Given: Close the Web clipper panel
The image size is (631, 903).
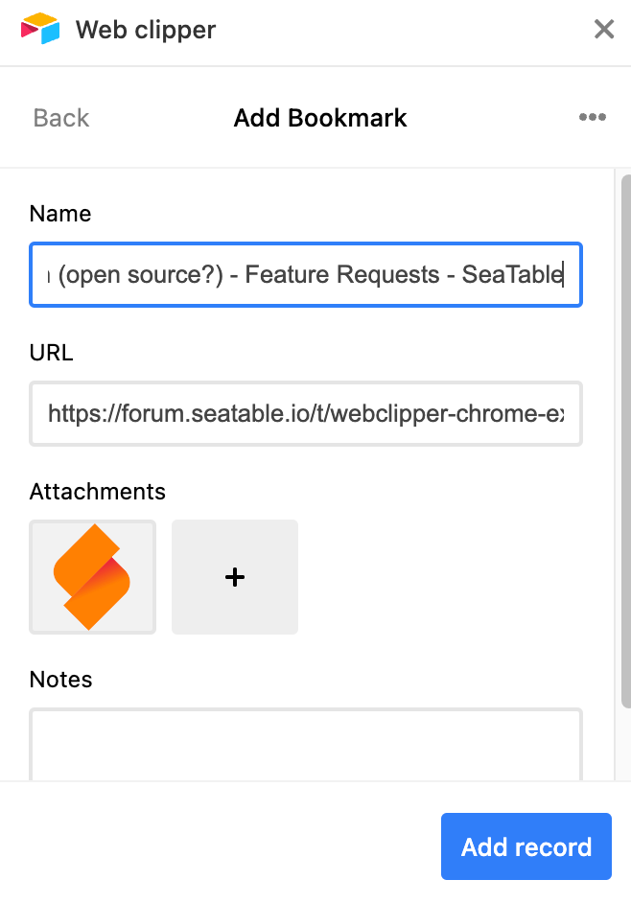Looking at the screenshot, I should pyautogui.click(x=604, y=29).
